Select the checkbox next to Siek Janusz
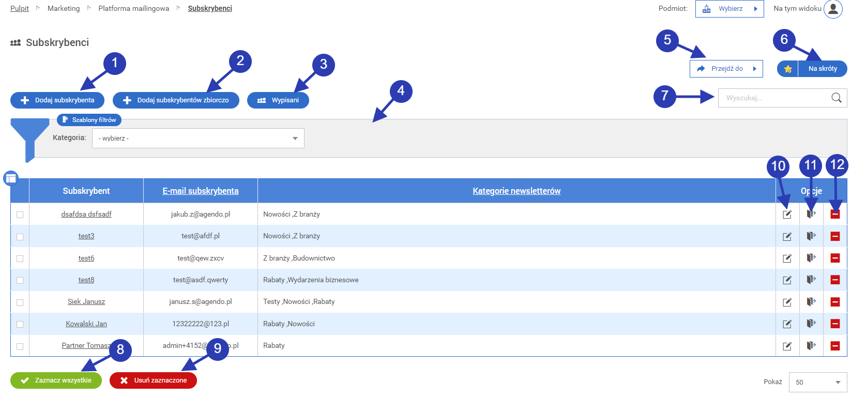The height and width of the screenshot is (397, 851). tap(20, 302)
